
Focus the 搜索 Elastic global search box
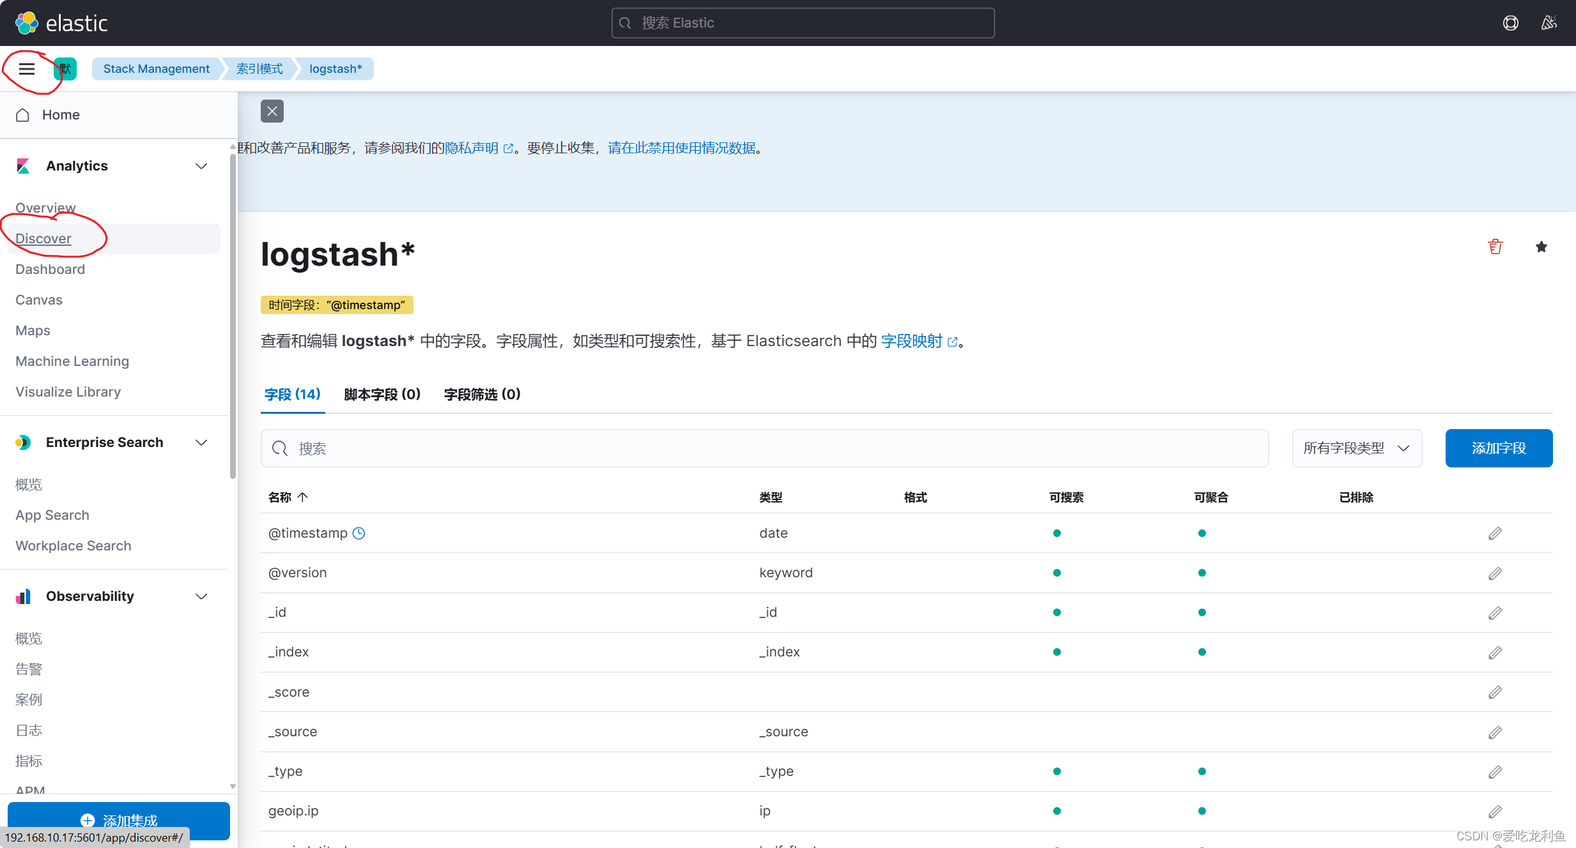tap(803, 23)
